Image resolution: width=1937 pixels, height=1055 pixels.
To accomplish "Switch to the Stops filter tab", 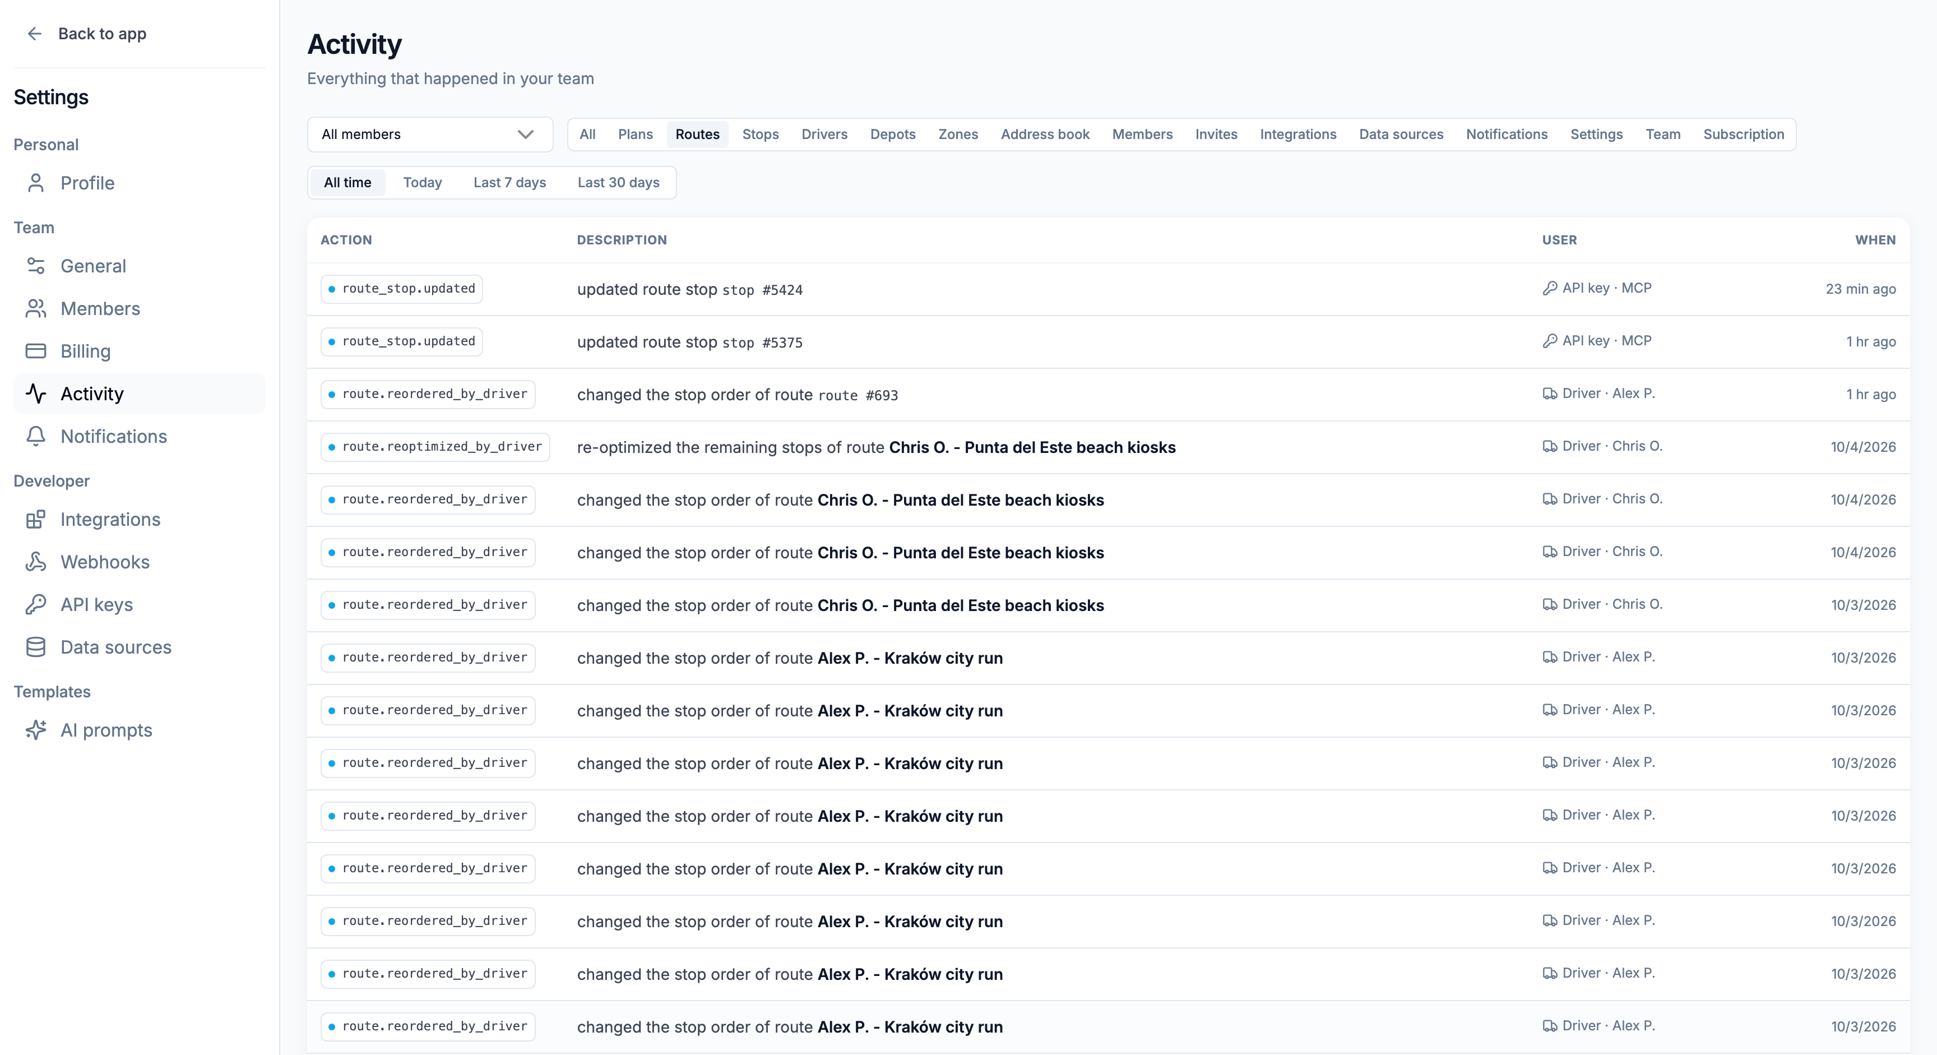I will pos(760,135).
